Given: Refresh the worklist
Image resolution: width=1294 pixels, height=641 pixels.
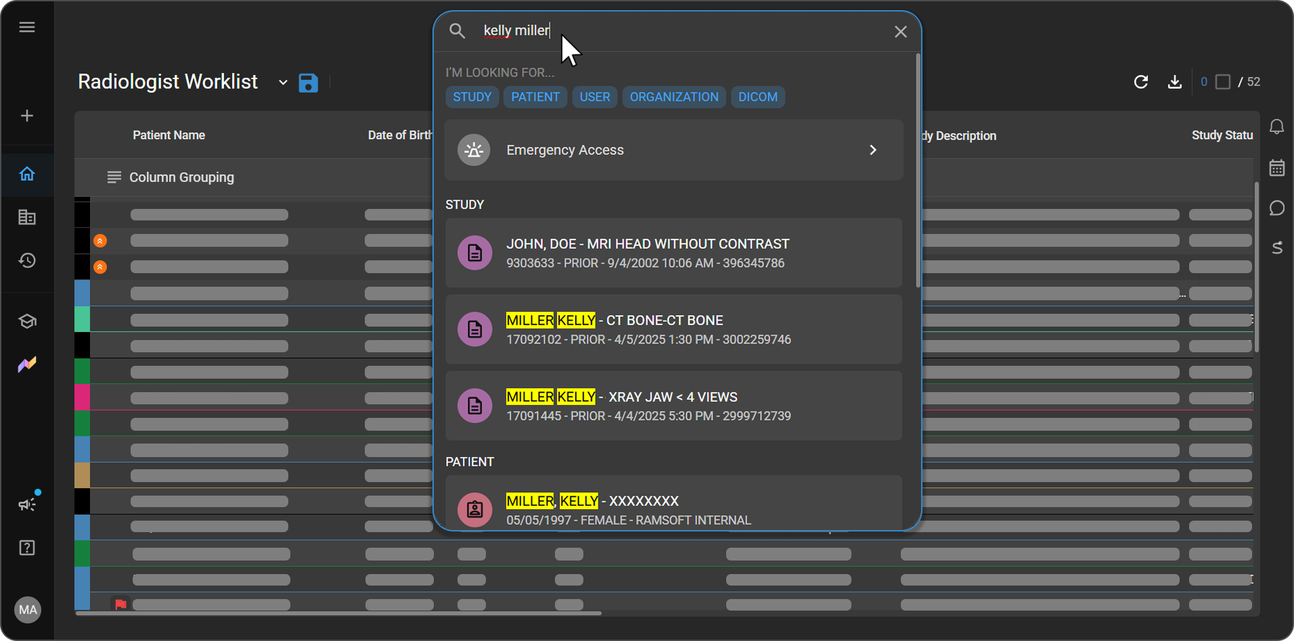Looking at the screenshot, I should tap(1141, 82).
